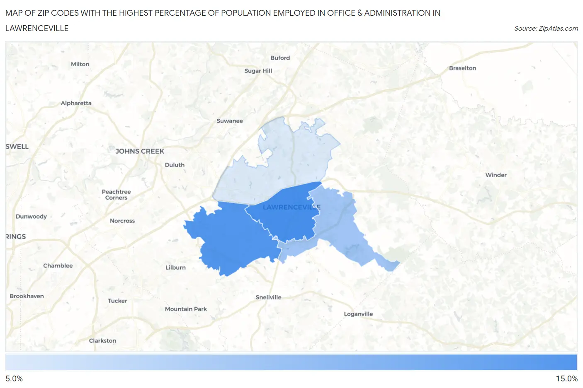The height and width of the screenshot is (388, 583).
Task: Click the Peachtree Corners label
Action: coord(116,195)
